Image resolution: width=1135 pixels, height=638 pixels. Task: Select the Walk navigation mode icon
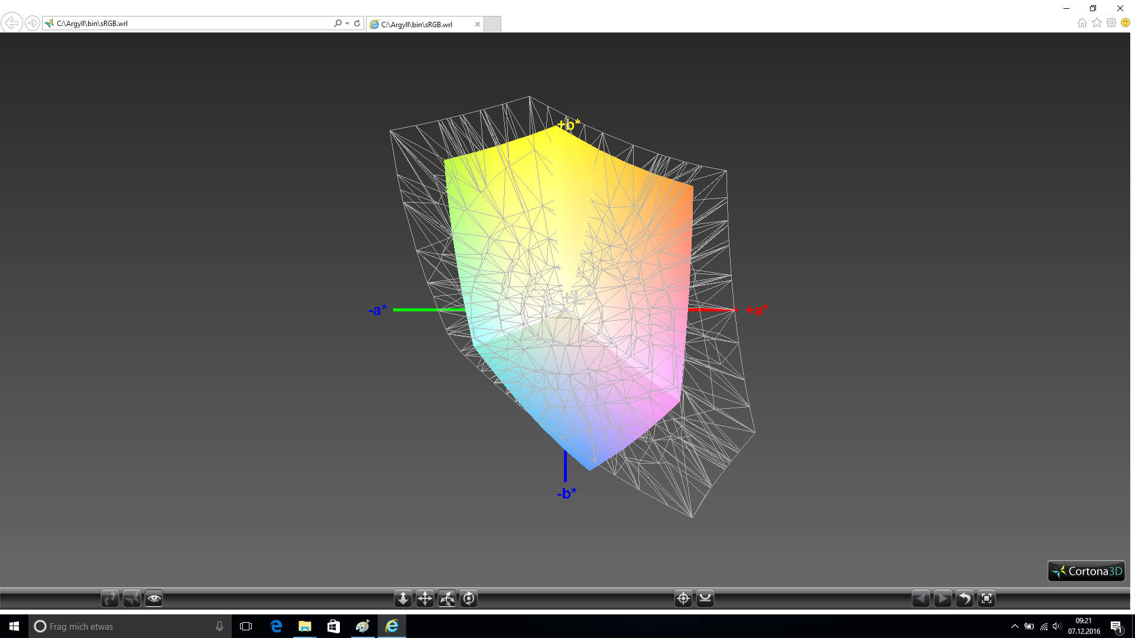(109, 599)
